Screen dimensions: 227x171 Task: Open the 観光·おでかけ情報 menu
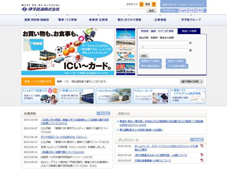tap(129, 20)
